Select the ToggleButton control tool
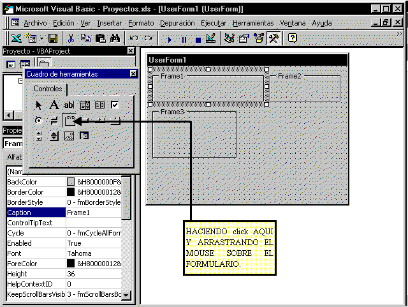 pyautogui.click(x=54, y=121)
